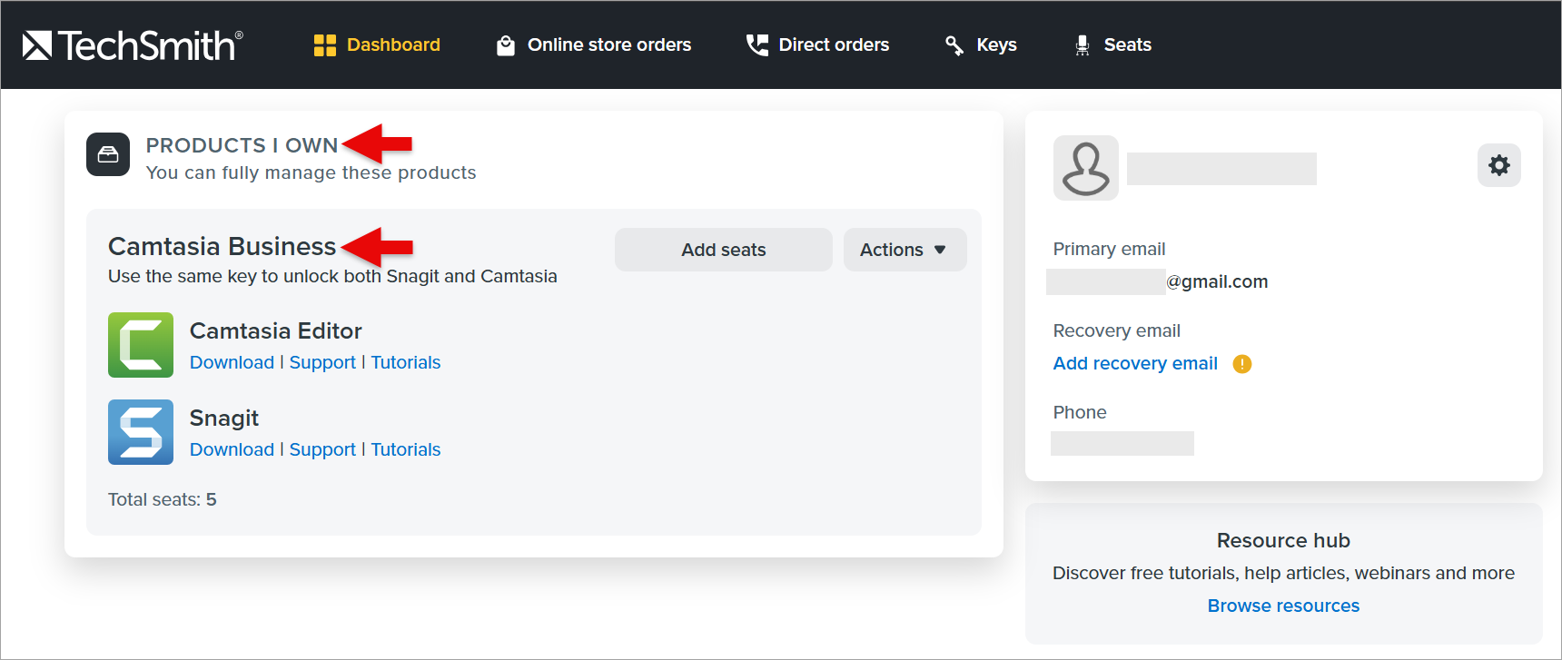1562x660 pixels.
Task: Click the Camtasia Editor product name
Action: (x=276, y=331)
